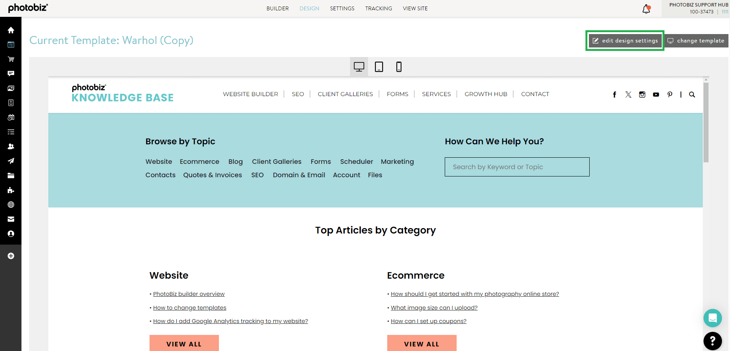Switch preview to desktop view
Screen dimensions: 730x351
[x=359, y=67]
